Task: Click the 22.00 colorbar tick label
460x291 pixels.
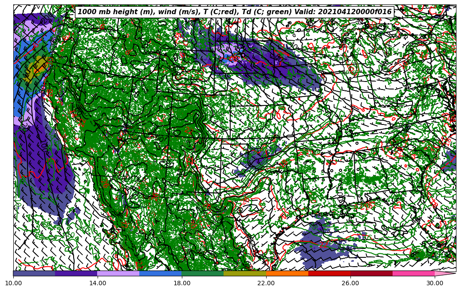Action: pos(266,283)
